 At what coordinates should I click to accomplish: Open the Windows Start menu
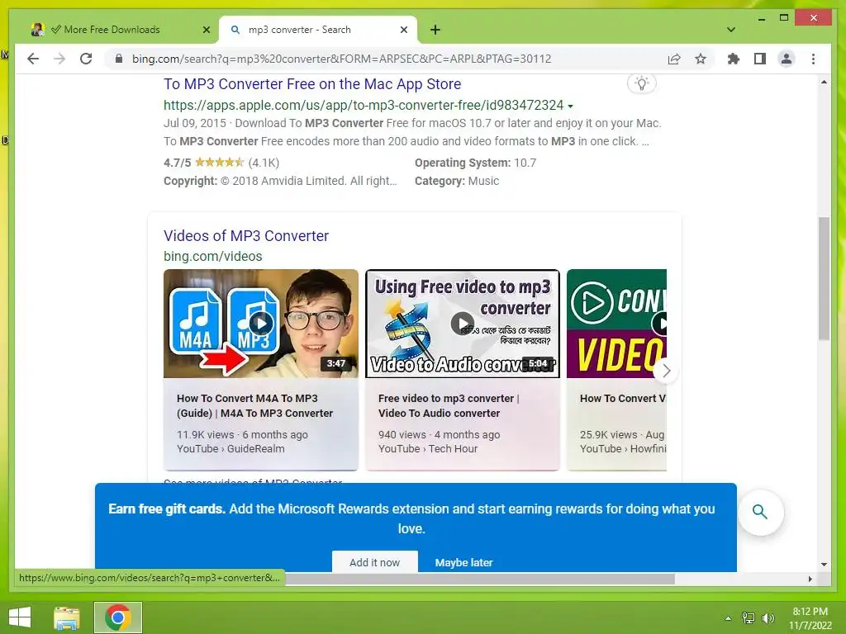(20, 617)
